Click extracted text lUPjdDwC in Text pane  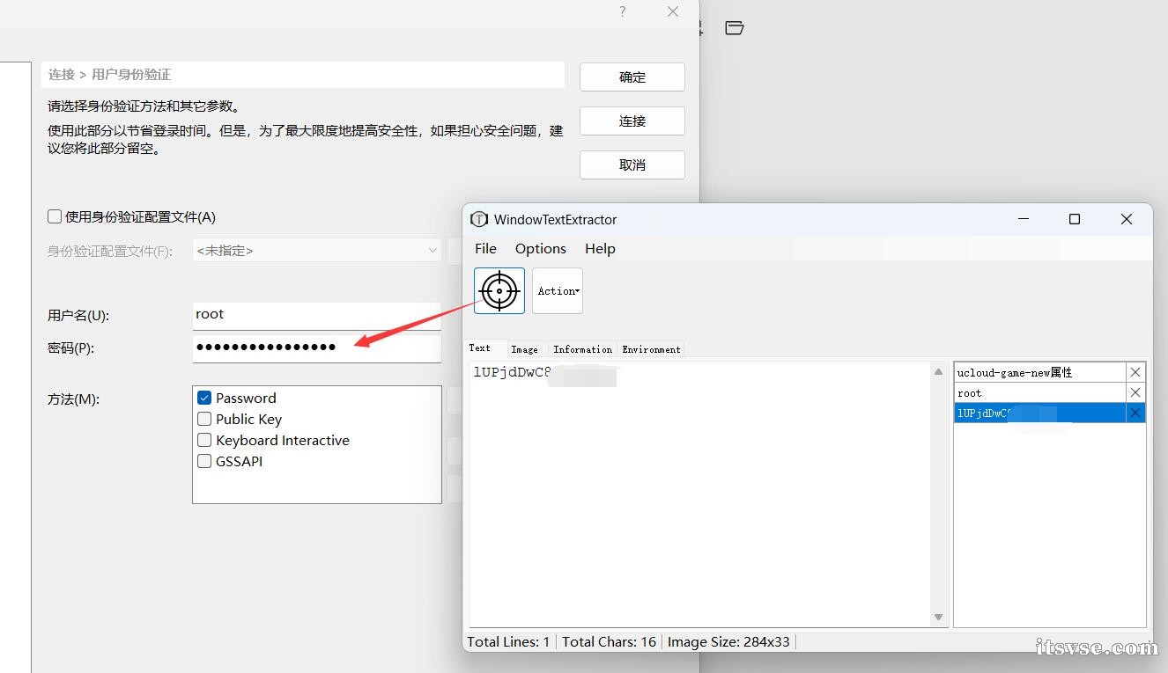click(x=513, y=372)
